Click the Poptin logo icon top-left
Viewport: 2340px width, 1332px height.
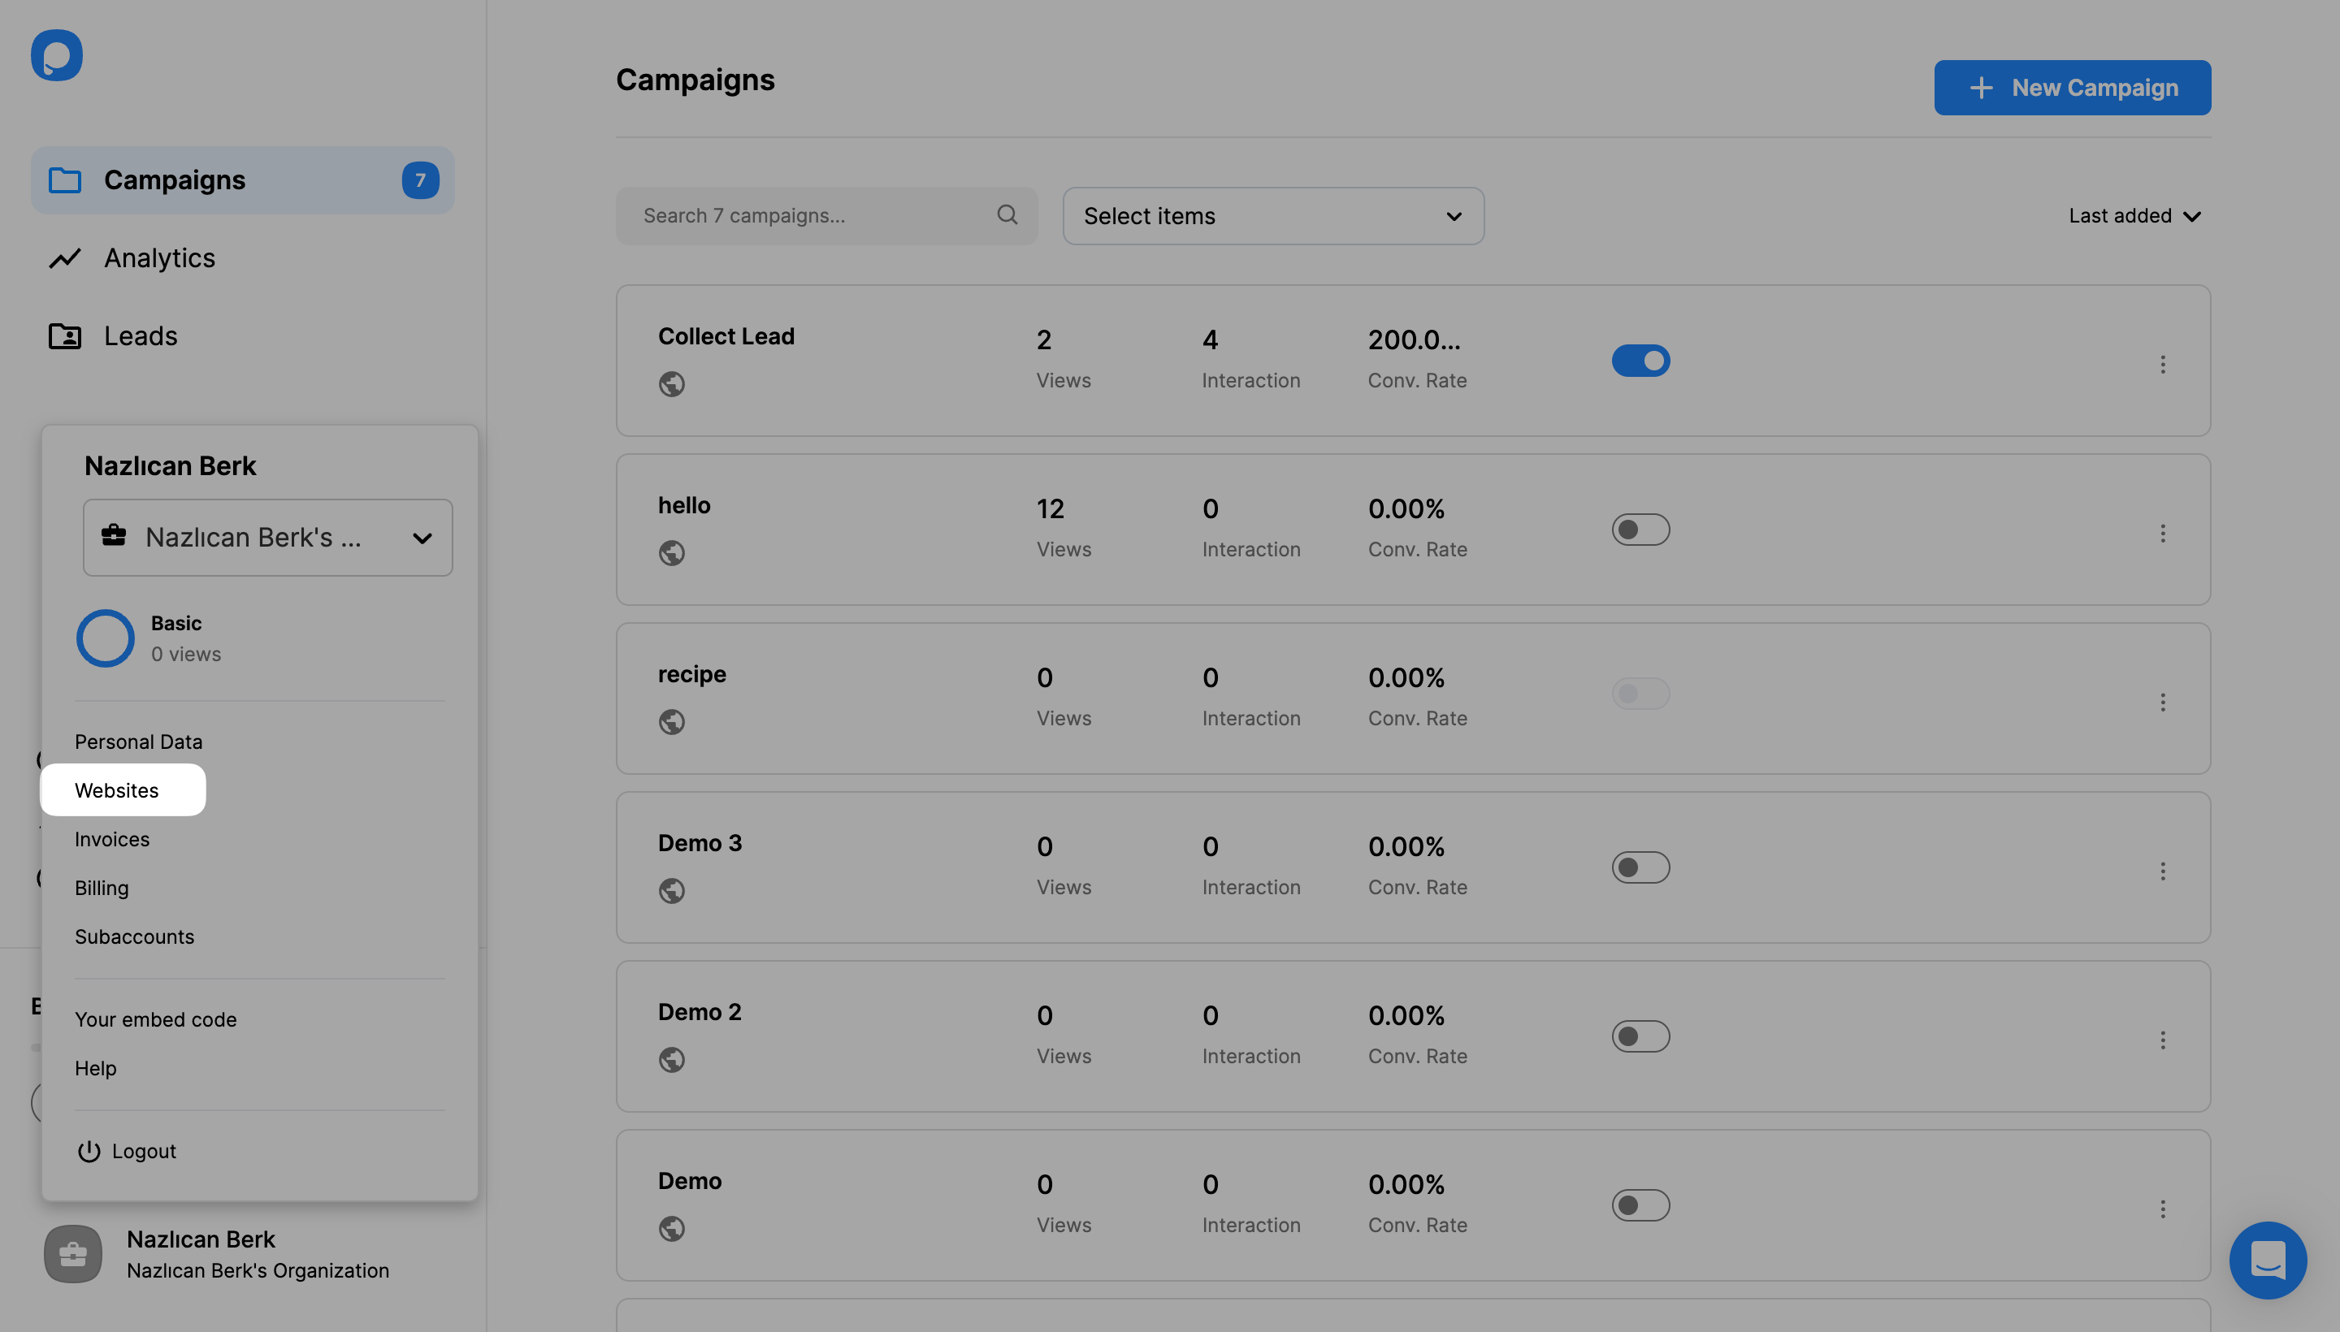(56, 54)
